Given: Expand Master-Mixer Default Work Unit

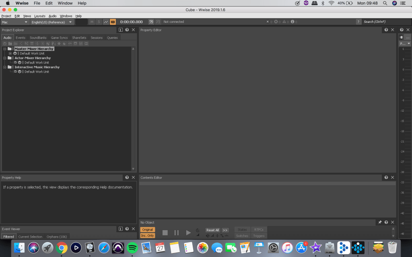Looking at the screenshot, I should click(x=10, y=53).
